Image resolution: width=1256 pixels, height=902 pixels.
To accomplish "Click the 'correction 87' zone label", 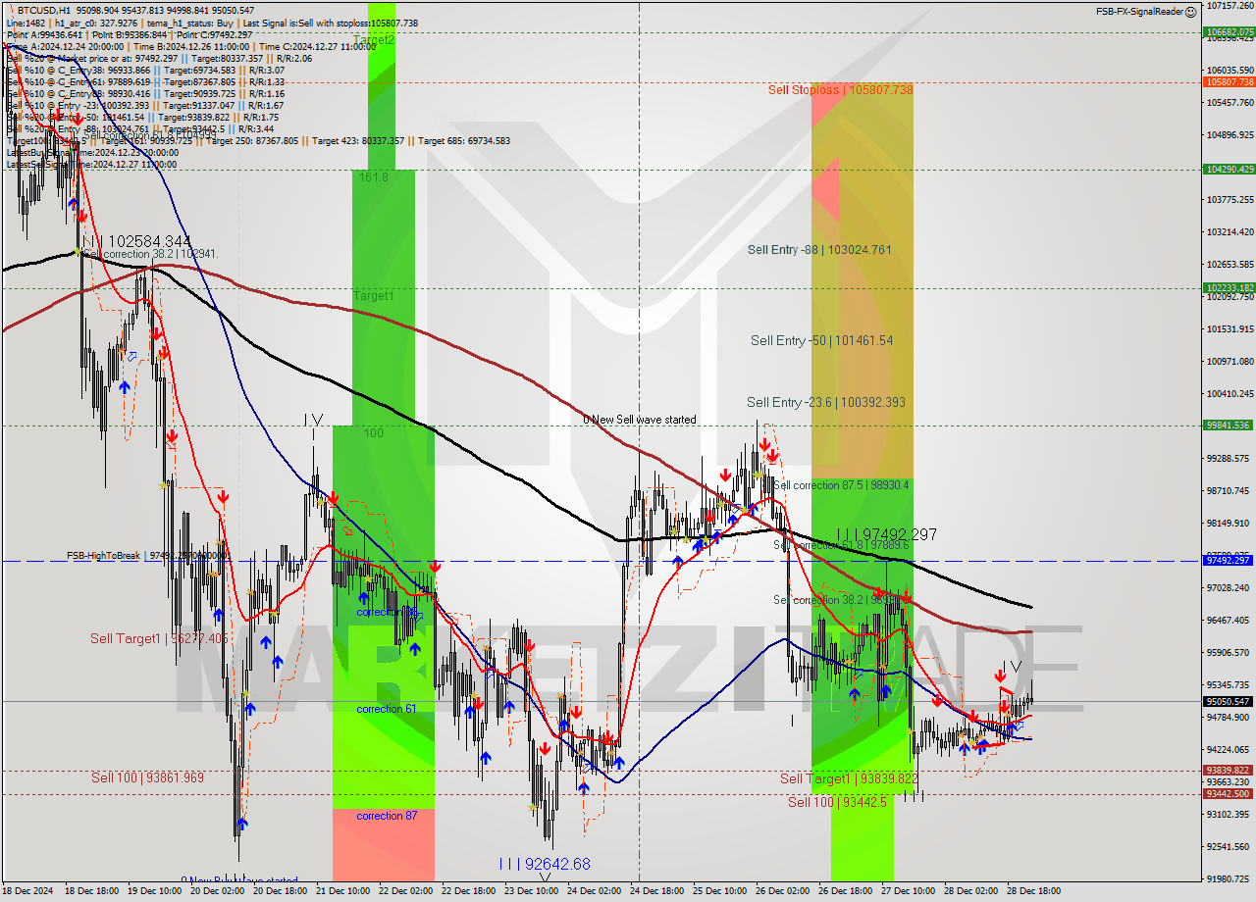I will pos(386,816).
